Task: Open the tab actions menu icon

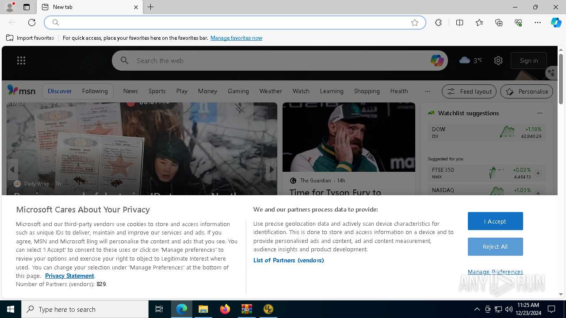Action: (27, 7)
